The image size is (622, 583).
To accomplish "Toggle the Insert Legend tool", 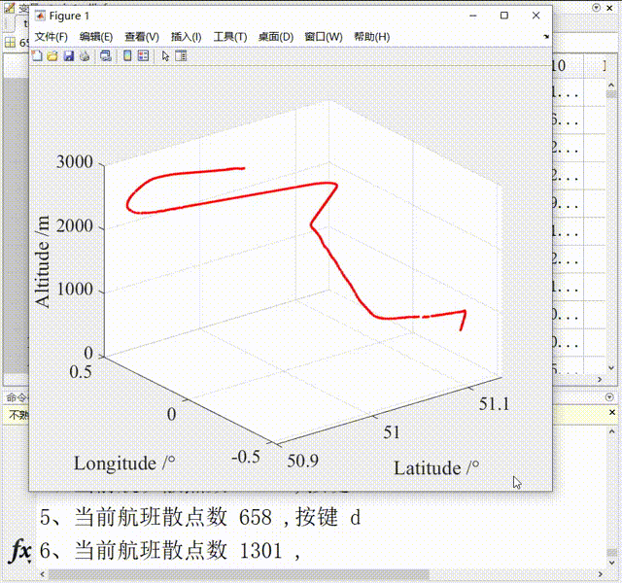I will [143, 56].
